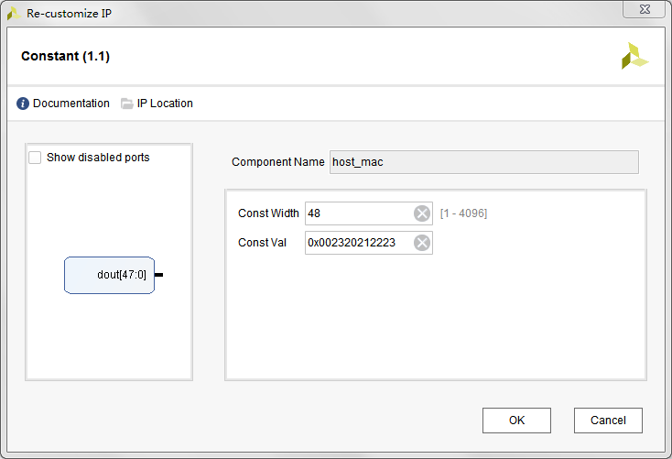This screenshot has width=672, height=459.
Task: Click the Xilinx logo in header
Action: click(x=634, y=56)
